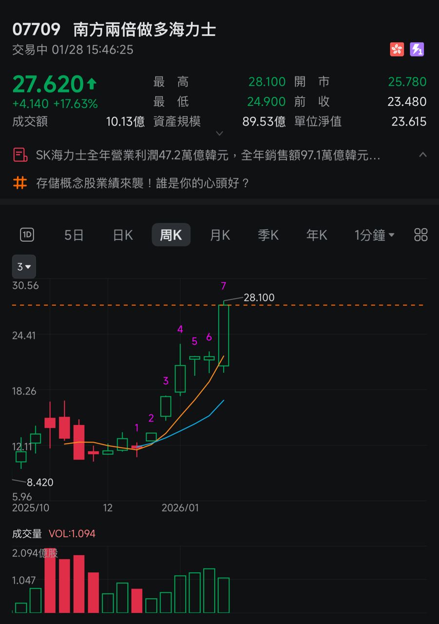
Task: Switch to the 日K chart tab
Action: click(123, 235)
